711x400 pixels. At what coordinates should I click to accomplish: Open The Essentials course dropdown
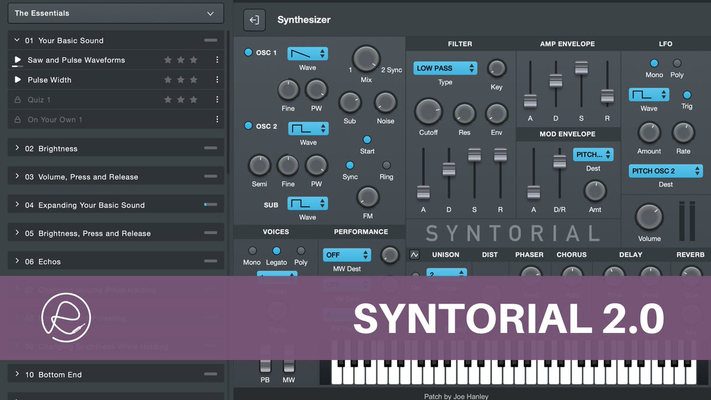[x=116, y=13]
